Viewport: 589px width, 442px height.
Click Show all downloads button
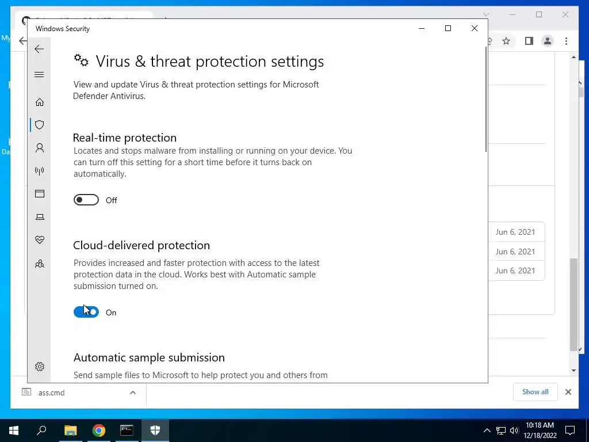[535, 392]
